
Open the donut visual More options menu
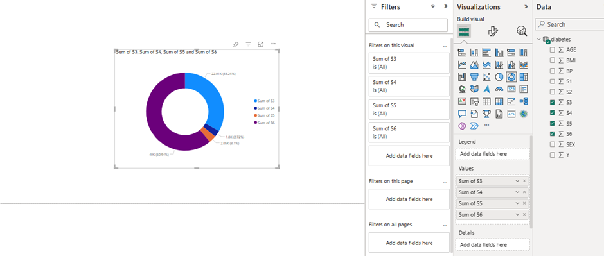click(273, 44)
